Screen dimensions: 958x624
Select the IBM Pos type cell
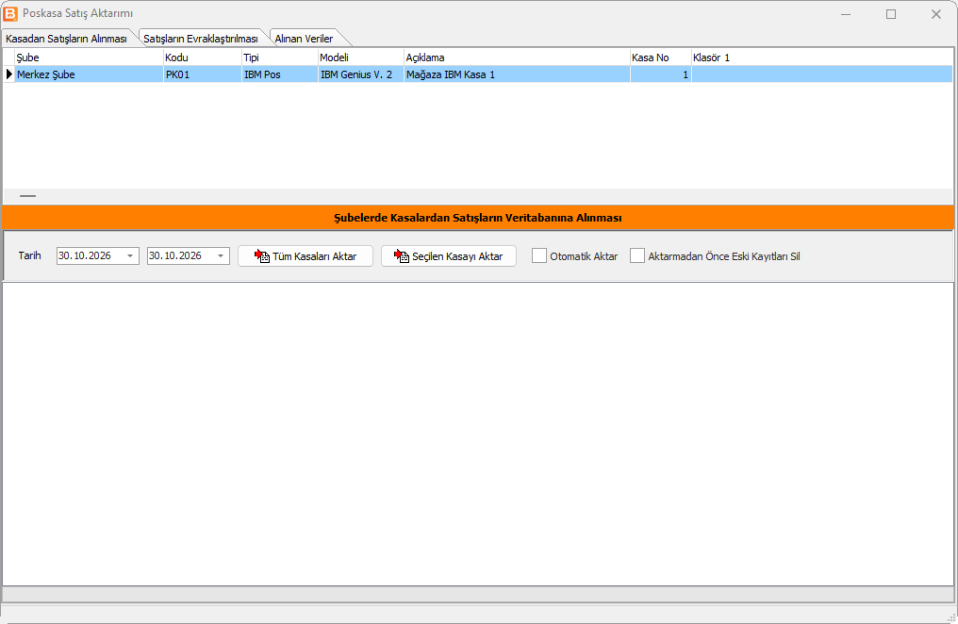point(280,74)
